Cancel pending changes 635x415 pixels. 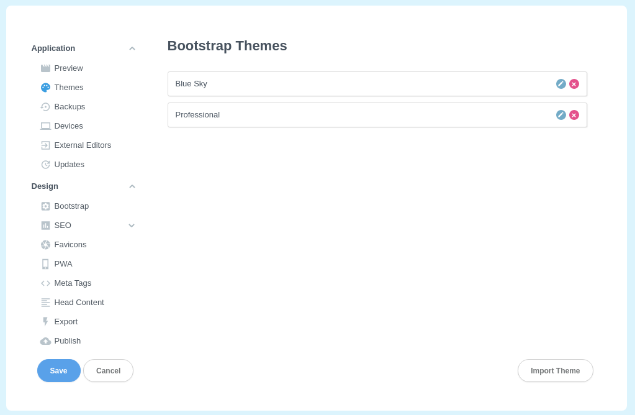pyautogui.click(x=108, y=370)
